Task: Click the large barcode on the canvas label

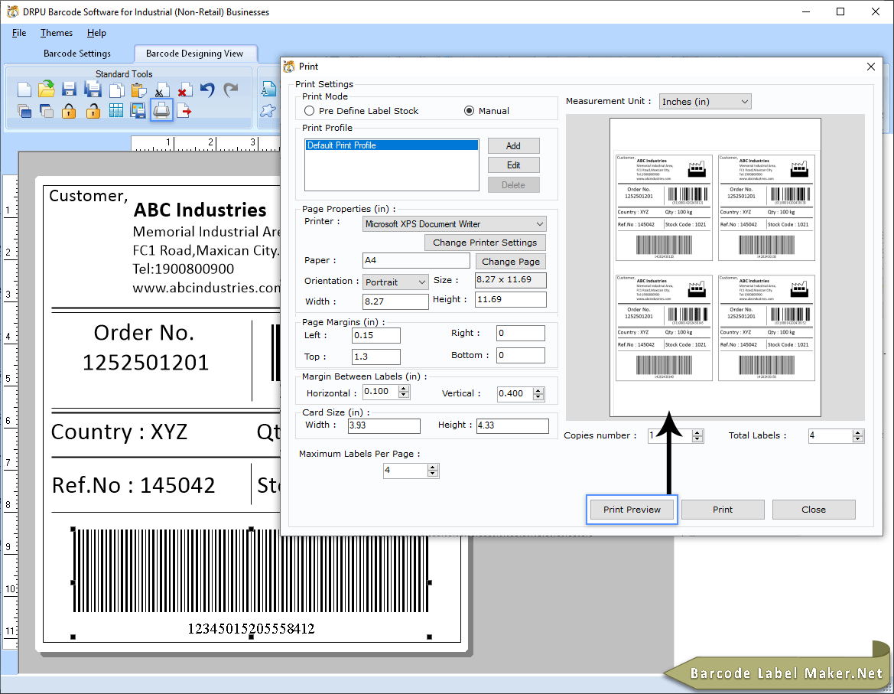Action: point(251,571)
